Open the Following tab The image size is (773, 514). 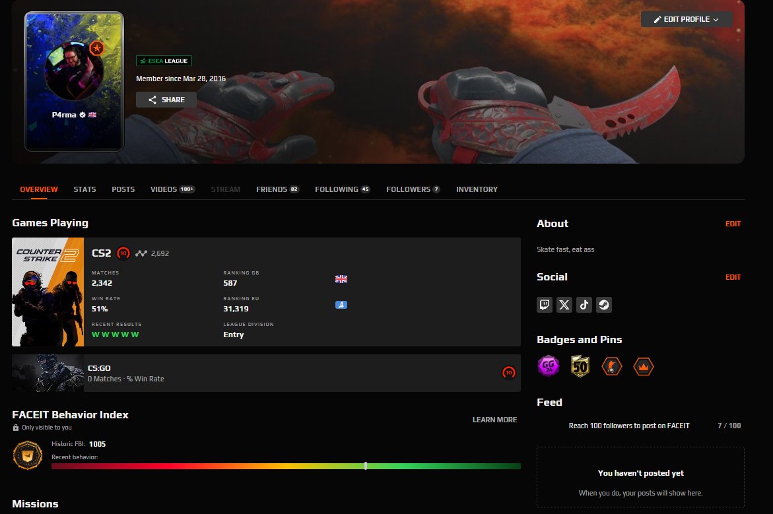pyautogui.click(x=342, y=189)
